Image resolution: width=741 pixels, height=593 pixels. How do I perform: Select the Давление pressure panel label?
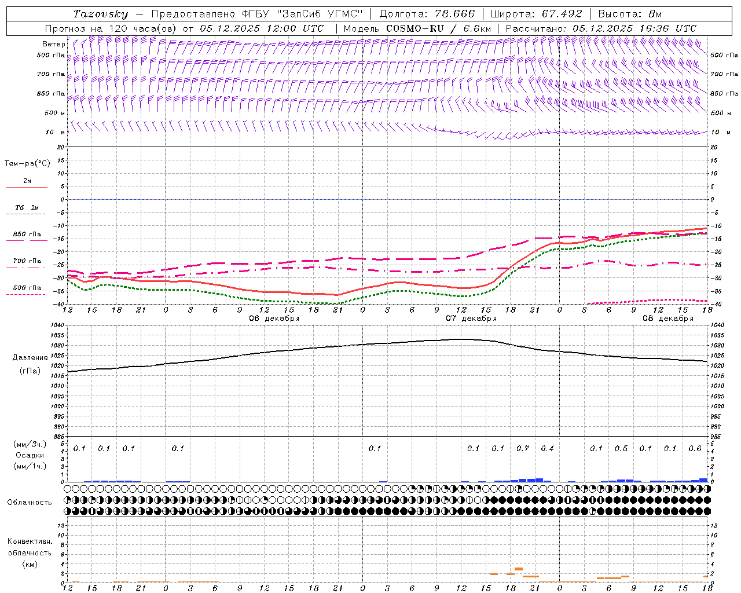coord(30,358)
